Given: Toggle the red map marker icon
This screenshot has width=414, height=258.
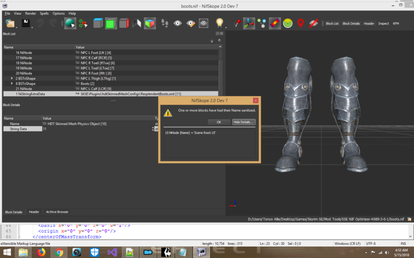Looking at the screenshot, I should point(301,24).
